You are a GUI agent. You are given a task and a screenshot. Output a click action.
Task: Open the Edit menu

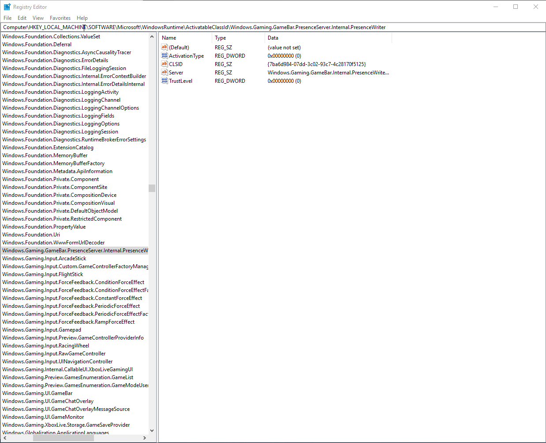22,18
